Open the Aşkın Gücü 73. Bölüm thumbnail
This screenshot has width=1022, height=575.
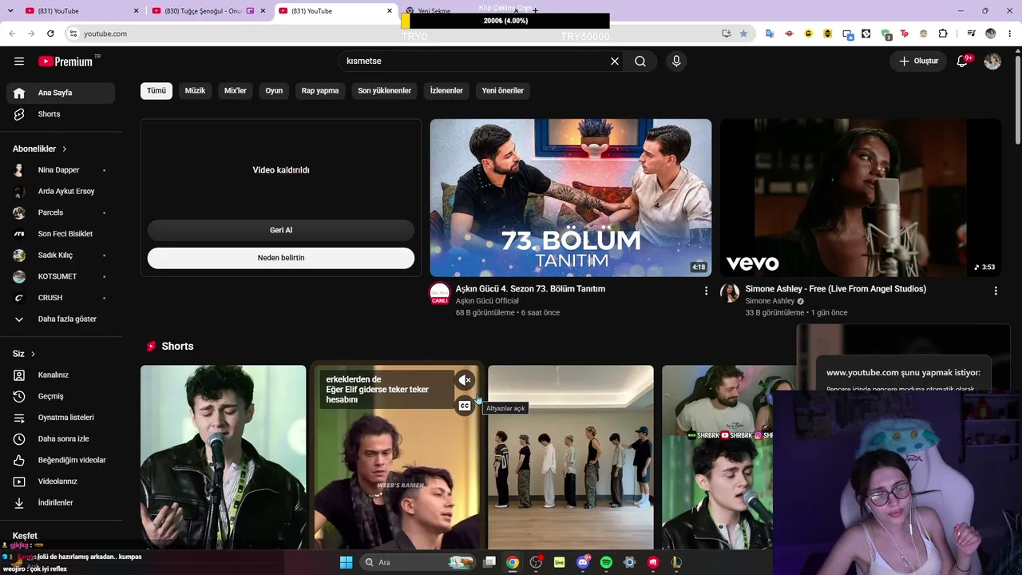[571, 198]
